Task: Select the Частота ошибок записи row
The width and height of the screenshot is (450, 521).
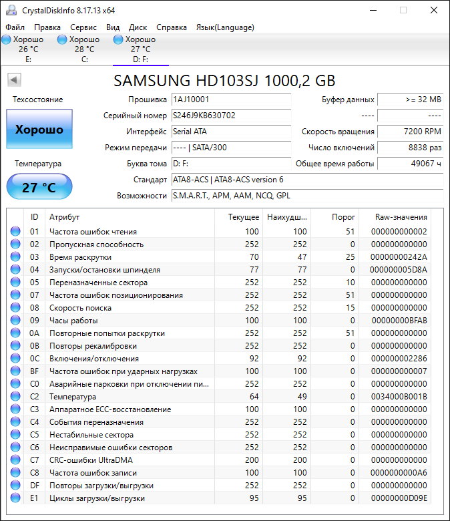Action: click(x=219, y=472)
